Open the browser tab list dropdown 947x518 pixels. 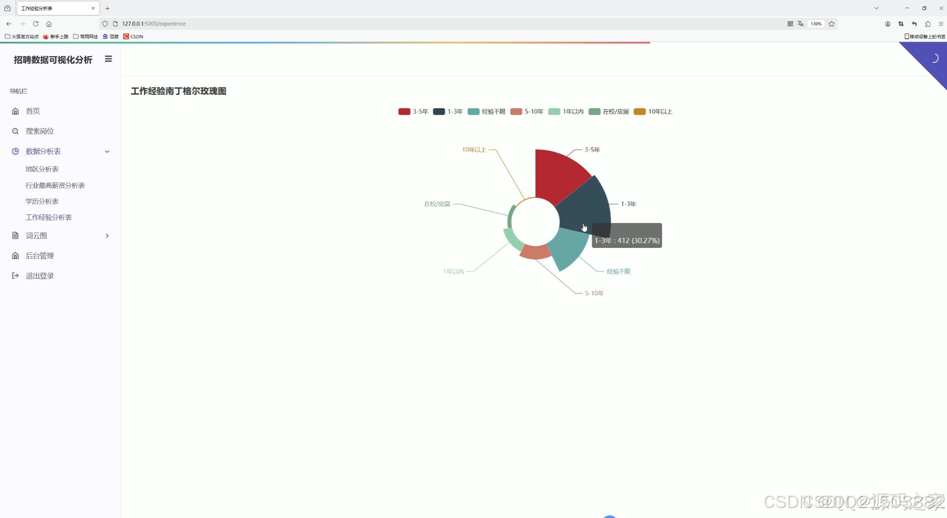tap(876, 8)
